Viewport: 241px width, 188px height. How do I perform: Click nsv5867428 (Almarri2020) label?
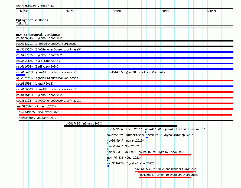(83, 123)
